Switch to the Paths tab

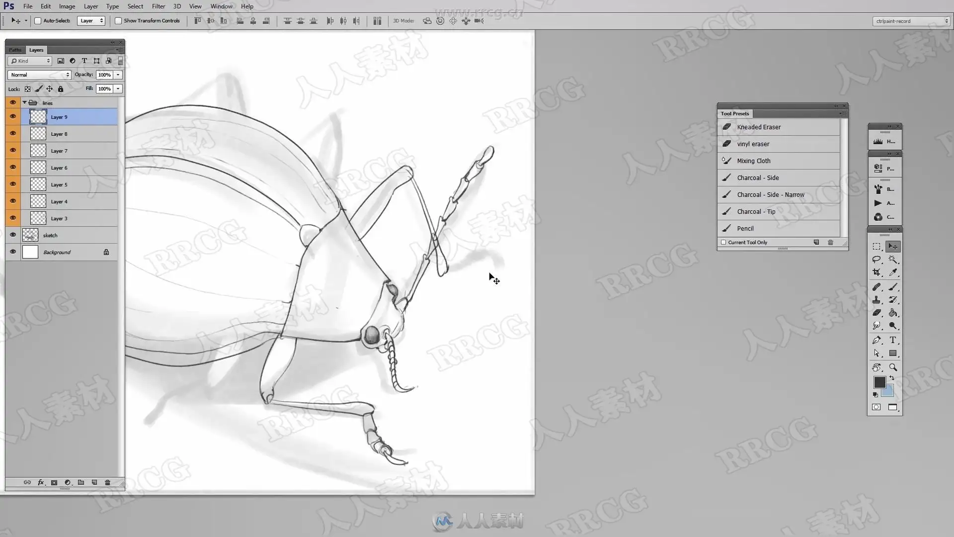click(x=15, y=50)
